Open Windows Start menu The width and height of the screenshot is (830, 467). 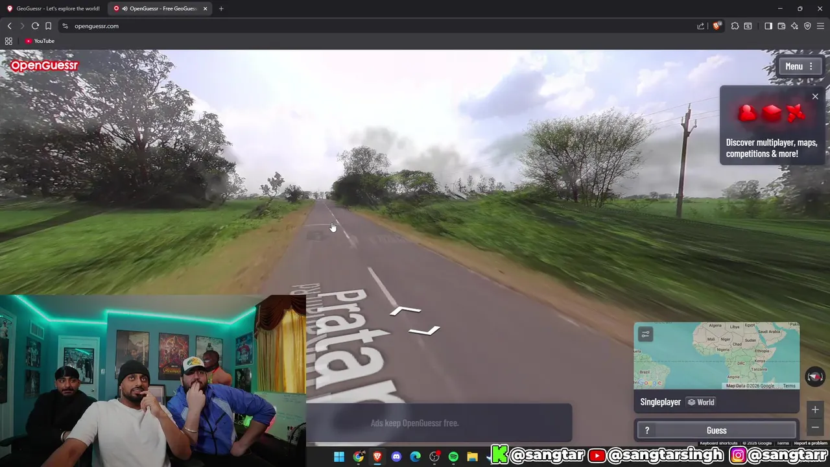[x=339, y=457]
